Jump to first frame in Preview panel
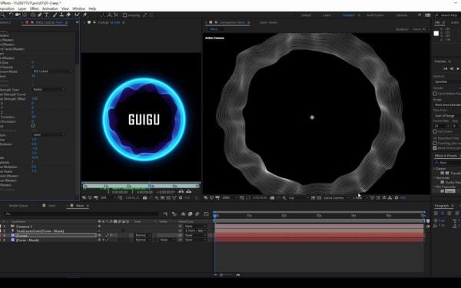461x288 pixels. click(445, 69)
